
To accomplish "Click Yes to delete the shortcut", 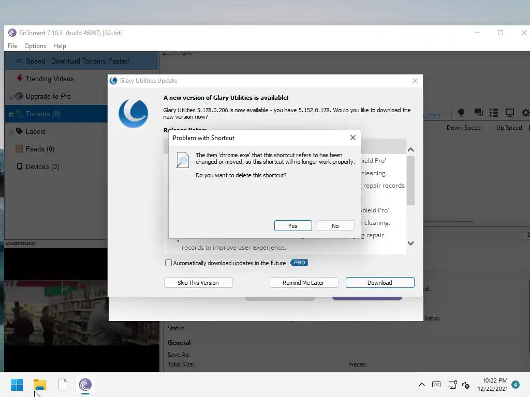I will pos(293,225).
